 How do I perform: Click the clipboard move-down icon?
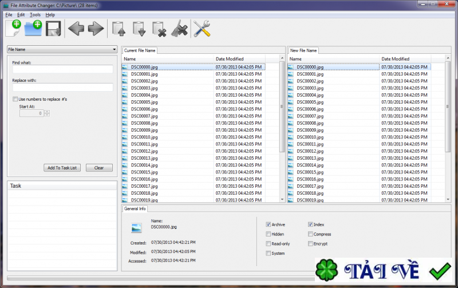pyautogui.click(x=139, y=29)
